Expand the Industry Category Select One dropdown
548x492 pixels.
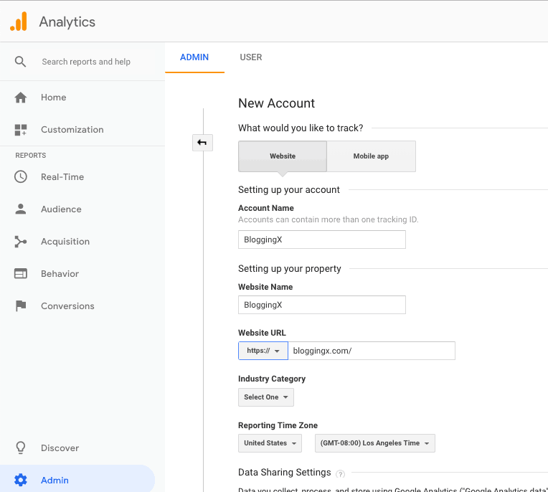[x=266, y=397]
